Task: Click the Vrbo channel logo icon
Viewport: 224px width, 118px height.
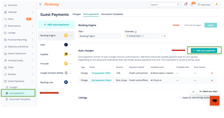Action: tap(66, 45)
